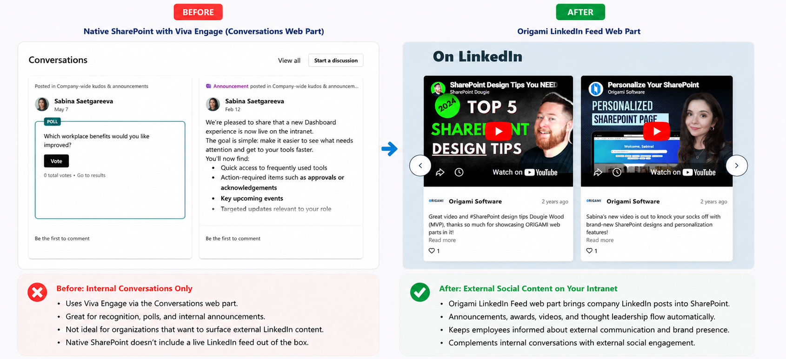
Task: Click the '0 total votes' text
Action: point(58,175)
